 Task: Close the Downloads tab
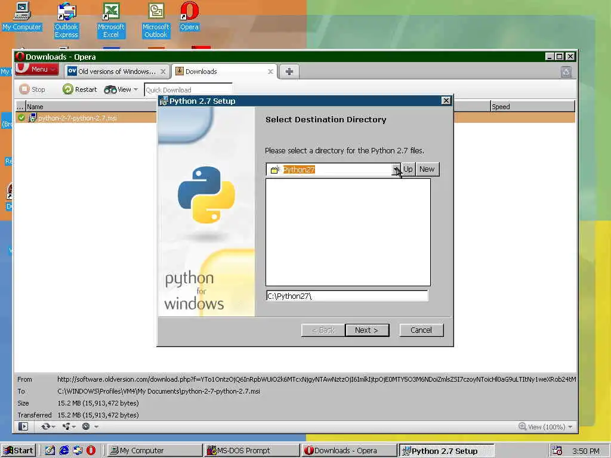(x=270, y=72)
